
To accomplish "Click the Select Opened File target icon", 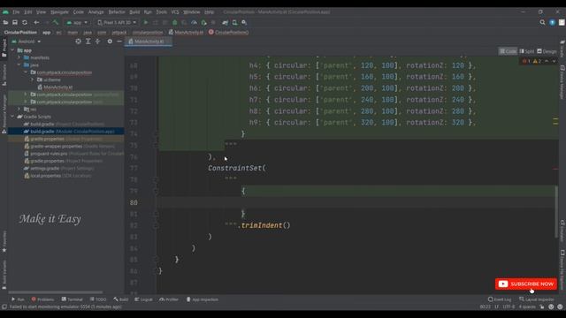I will [x=79, y=42].
